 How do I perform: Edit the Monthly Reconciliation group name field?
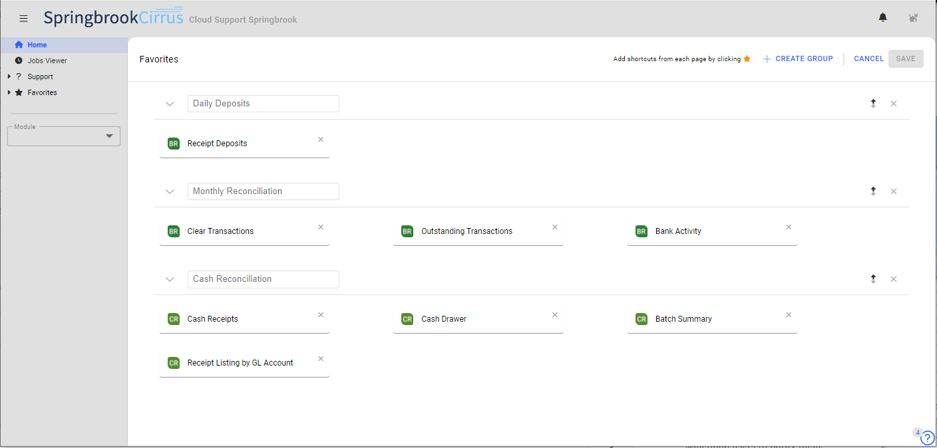pos(263,191)
